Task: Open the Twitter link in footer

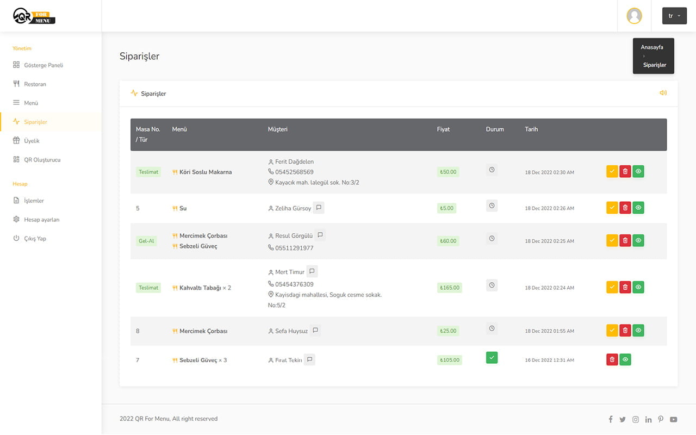Action: [x=623, y=419]
